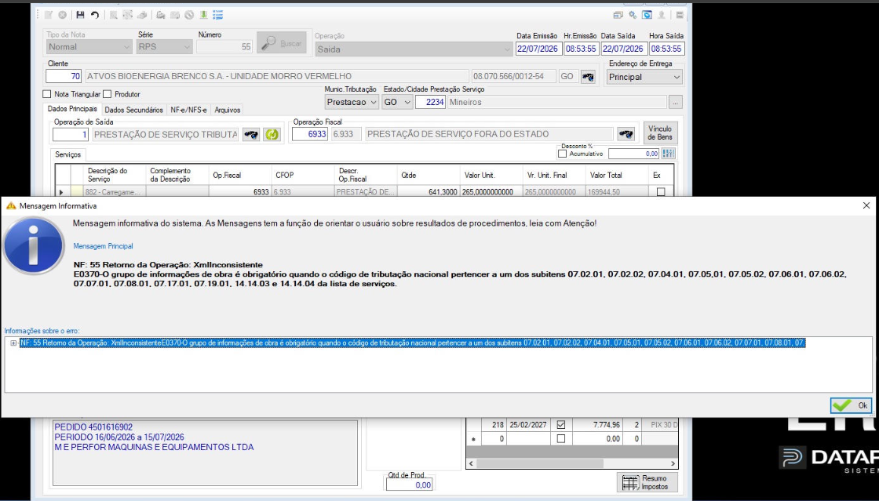The height and width of the screenshot is (501, 879).
Task: Tick the Produtor checkbox
Action: click(x=107, y=94)
